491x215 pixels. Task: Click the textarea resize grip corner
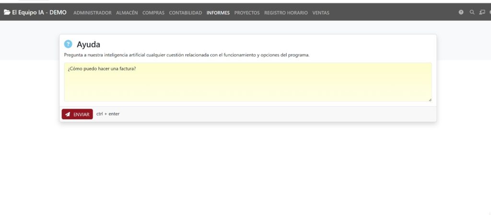[x=430, y=100]
